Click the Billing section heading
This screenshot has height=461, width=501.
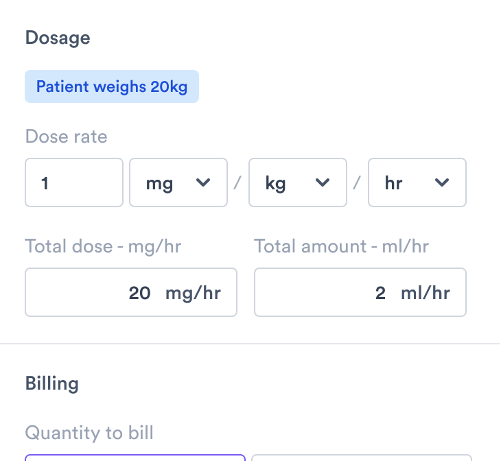(52, 383)
